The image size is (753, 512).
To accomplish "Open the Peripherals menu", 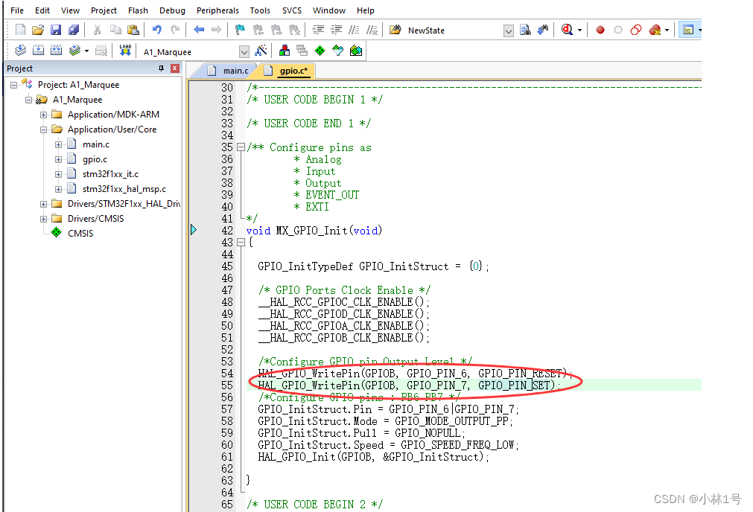I will click(217, 10).
